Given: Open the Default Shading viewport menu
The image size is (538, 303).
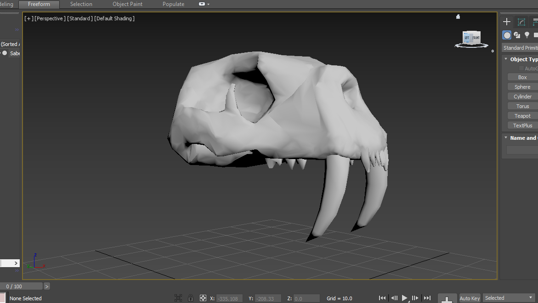Looking at the screenshot, I should pyautogui.click(x=115, y=18).
